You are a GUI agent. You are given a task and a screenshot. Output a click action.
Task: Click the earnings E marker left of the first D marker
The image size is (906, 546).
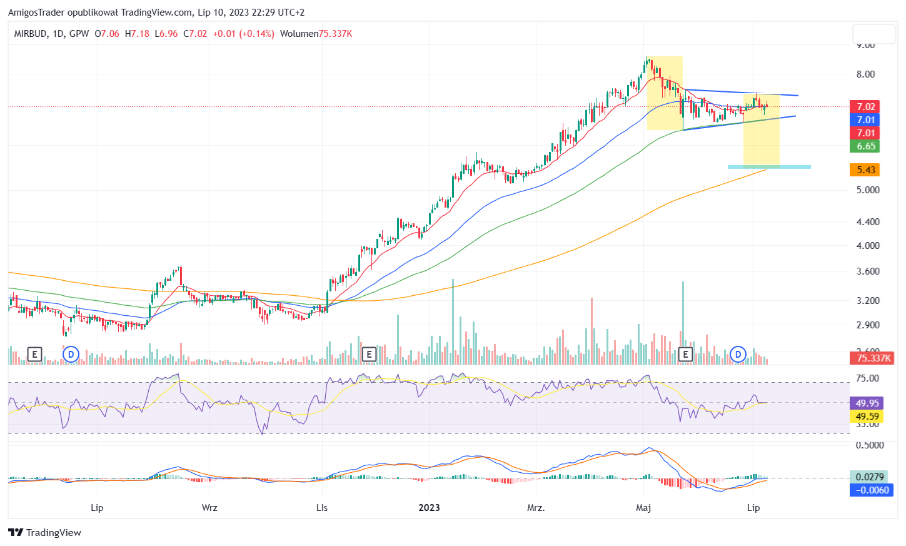pyautogui.click(x=35, y=355)
